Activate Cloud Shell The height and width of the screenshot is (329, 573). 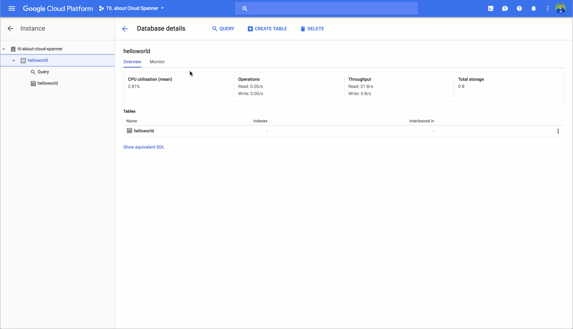(490, 8)
